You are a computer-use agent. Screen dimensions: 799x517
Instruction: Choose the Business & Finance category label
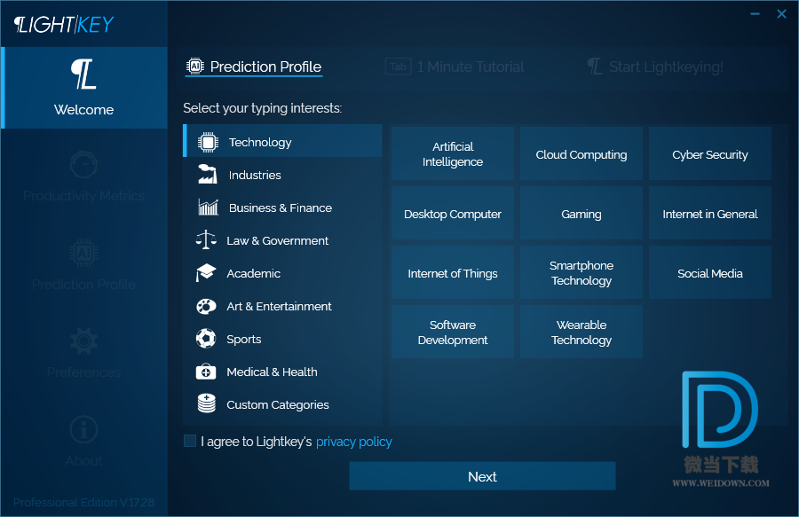click(281, 208)
